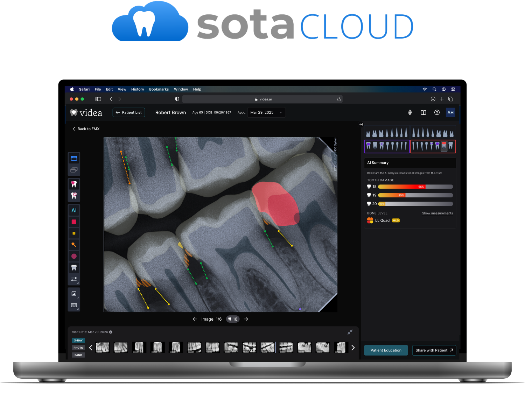
Task: Toggle the magenta circle finding layer
Action: coord(74,256)
